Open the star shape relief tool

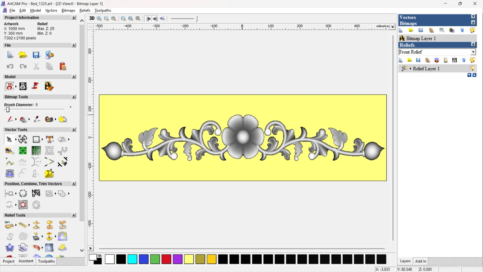tap(10, 248)
